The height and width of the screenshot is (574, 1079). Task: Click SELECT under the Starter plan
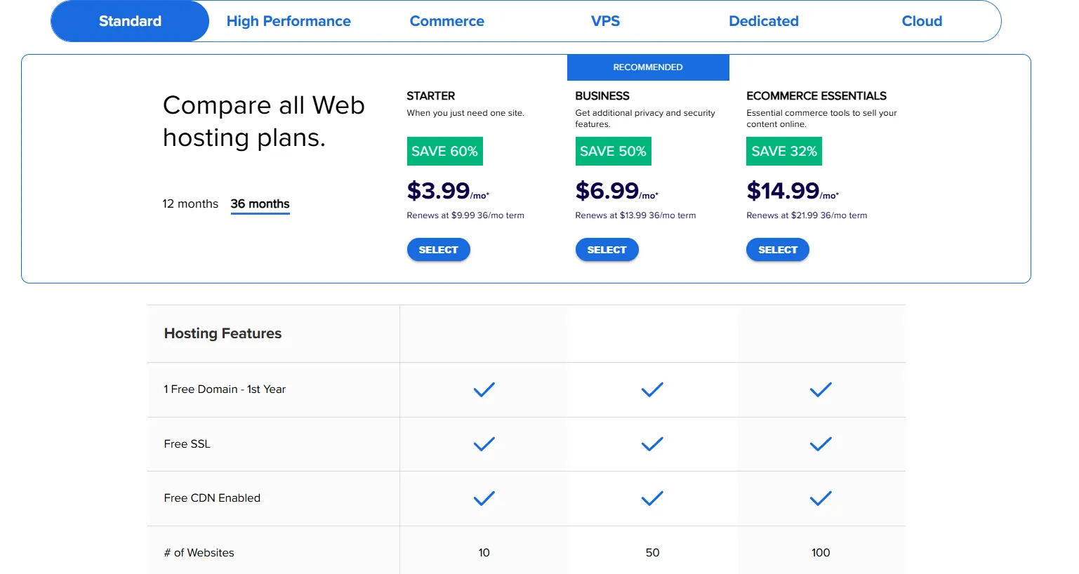tap(438, 249)
